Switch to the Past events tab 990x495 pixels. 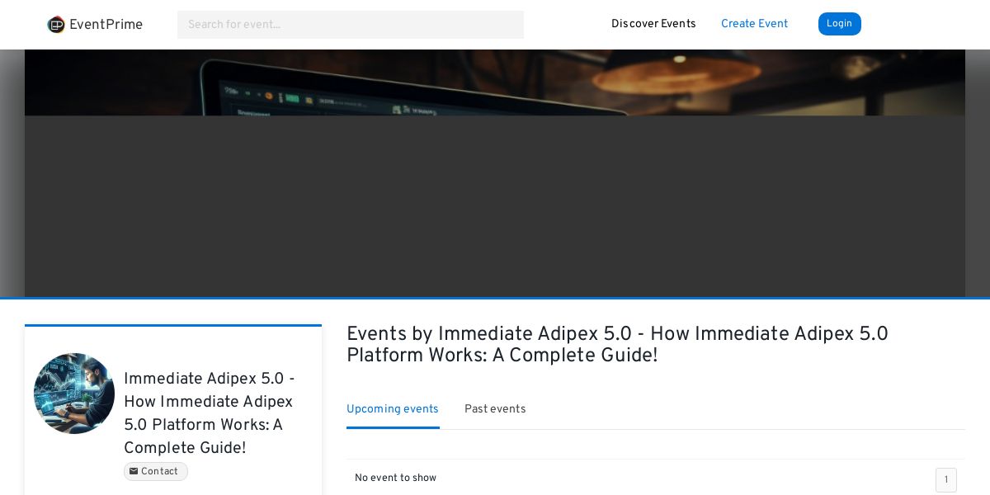(495, 409)
